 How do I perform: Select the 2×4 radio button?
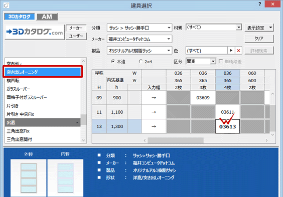140,62
